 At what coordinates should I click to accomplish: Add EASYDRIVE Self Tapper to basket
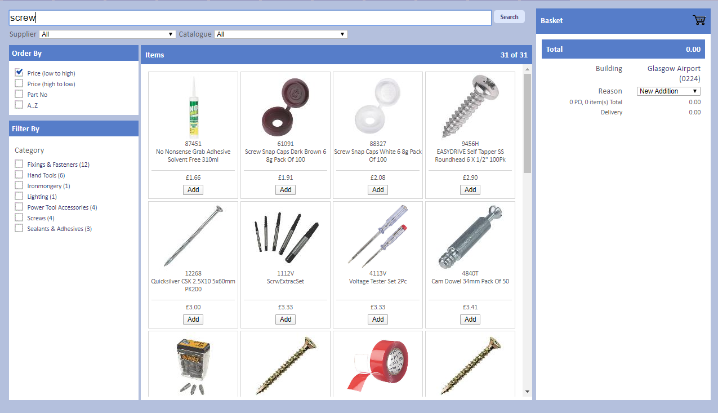[x=470, y=190]
